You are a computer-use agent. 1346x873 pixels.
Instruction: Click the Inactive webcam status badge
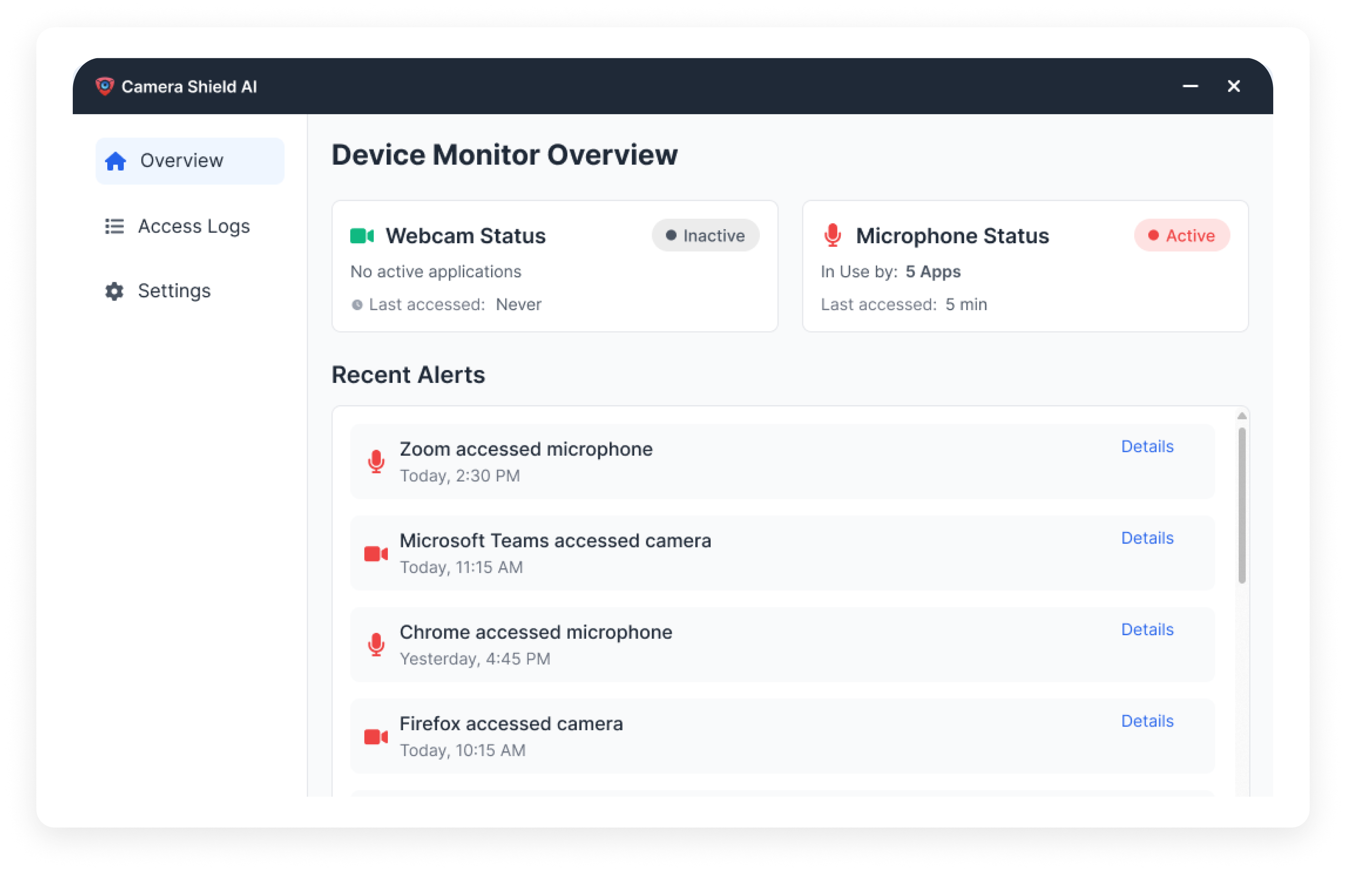coord(705,236)
